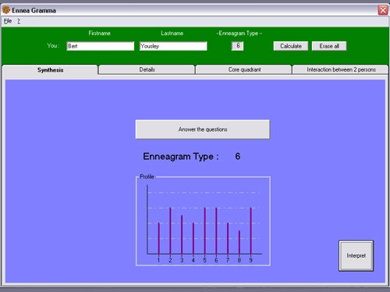
Task: Open the Core quadrant tab
Action: point(244,69)
